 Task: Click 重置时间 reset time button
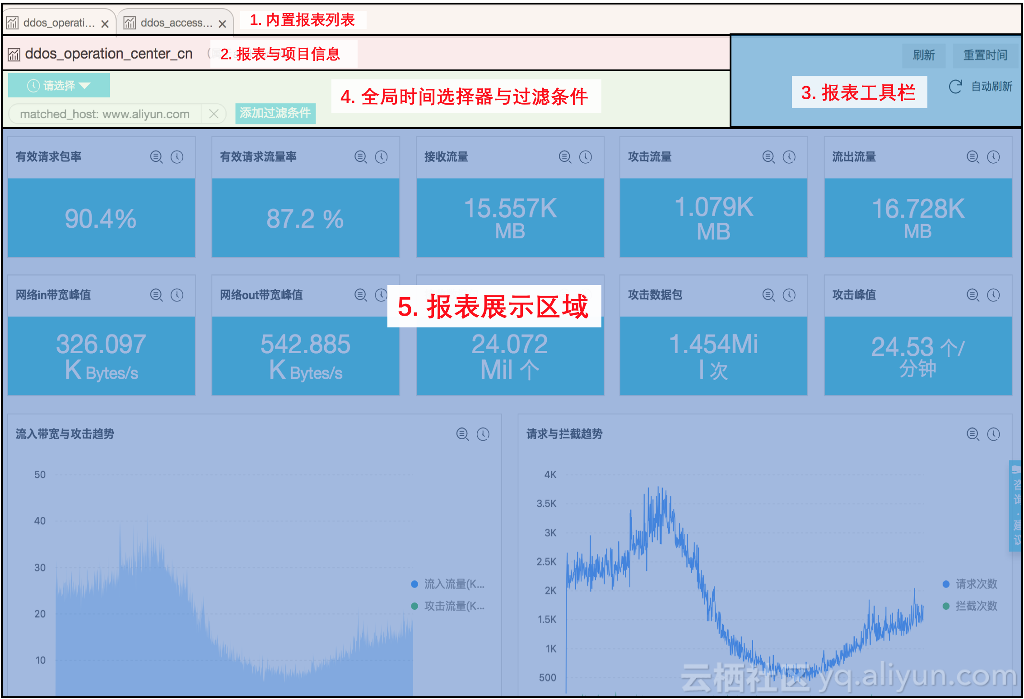(x=985, y=55)
